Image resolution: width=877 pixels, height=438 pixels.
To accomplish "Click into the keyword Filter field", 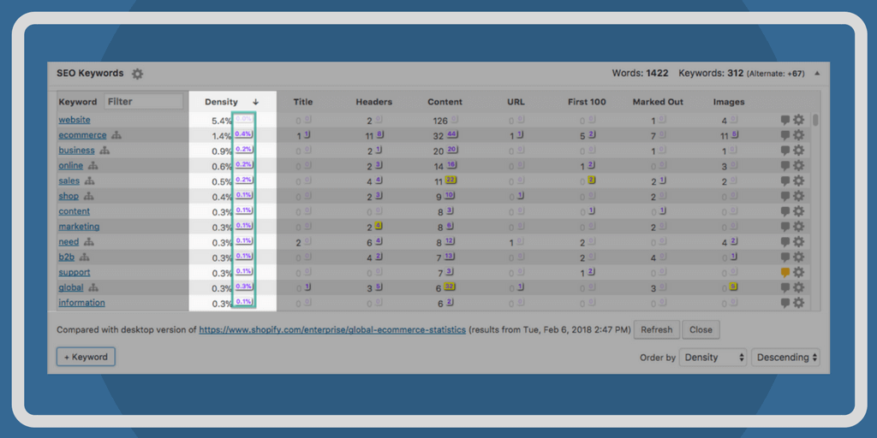I will point(144,101).
